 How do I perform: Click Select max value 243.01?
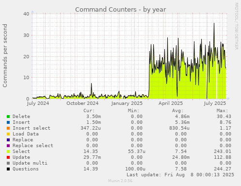click(223, 152)
